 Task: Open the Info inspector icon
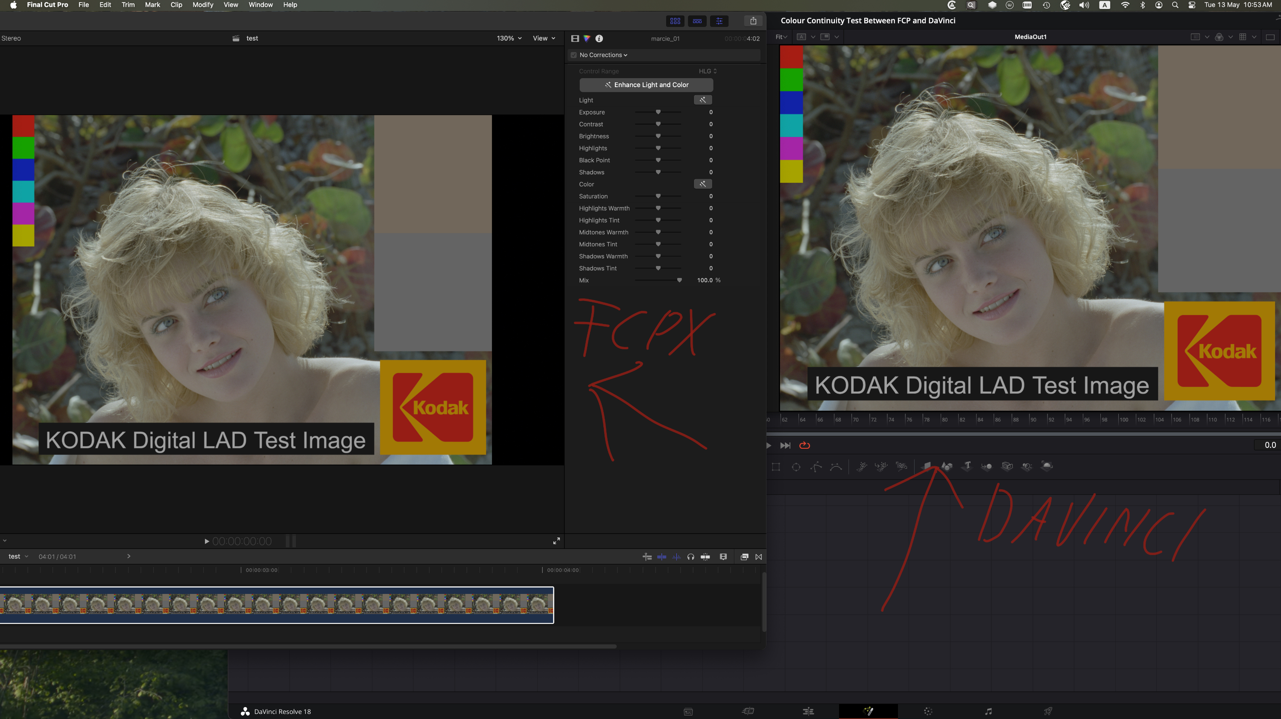click(599, 38)
